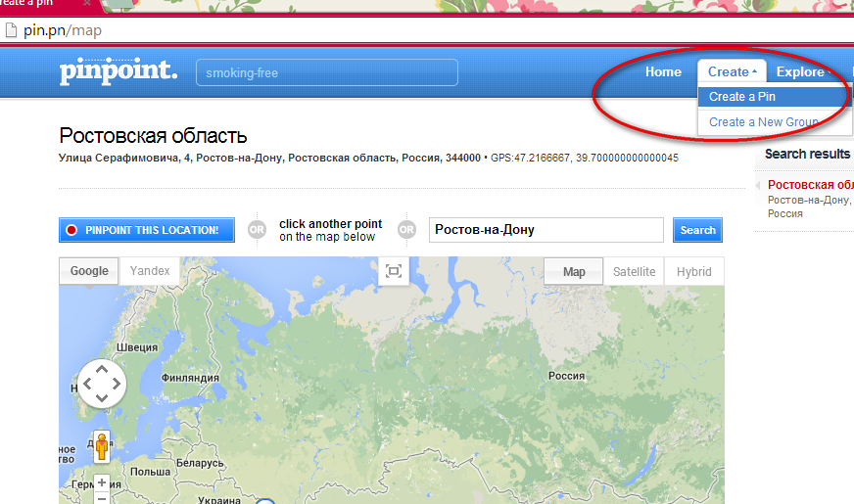Go to Home in navigation
854x504 pixels.
coord(663,71)
